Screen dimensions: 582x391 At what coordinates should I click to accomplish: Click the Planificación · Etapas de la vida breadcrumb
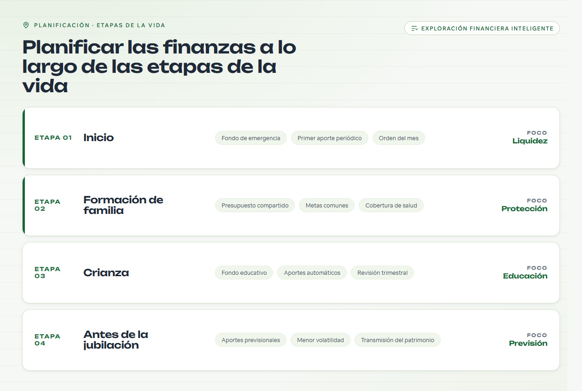click(x=99, y=25)
